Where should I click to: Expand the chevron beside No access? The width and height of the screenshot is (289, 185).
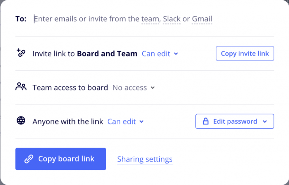coord(153,88)
